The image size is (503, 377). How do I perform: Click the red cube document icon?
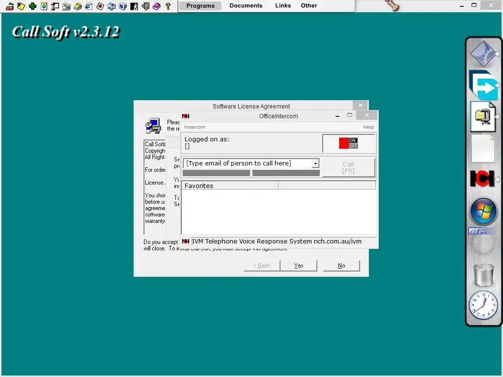(100, 6)
